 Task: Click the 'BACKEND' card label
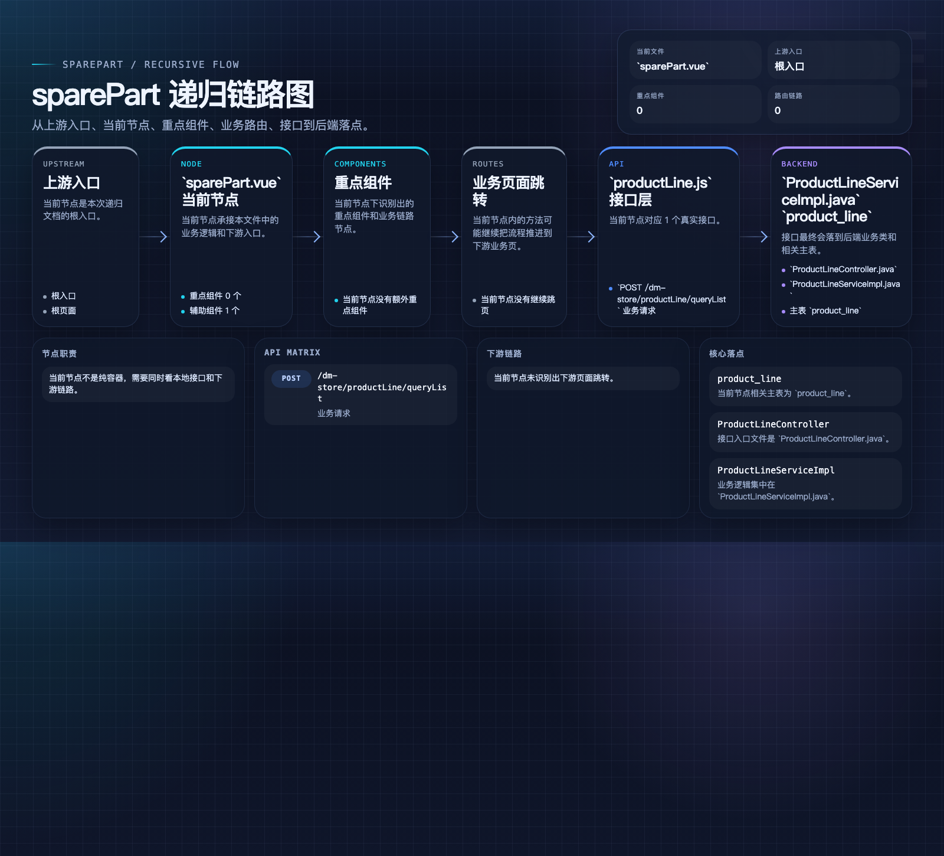799,164
